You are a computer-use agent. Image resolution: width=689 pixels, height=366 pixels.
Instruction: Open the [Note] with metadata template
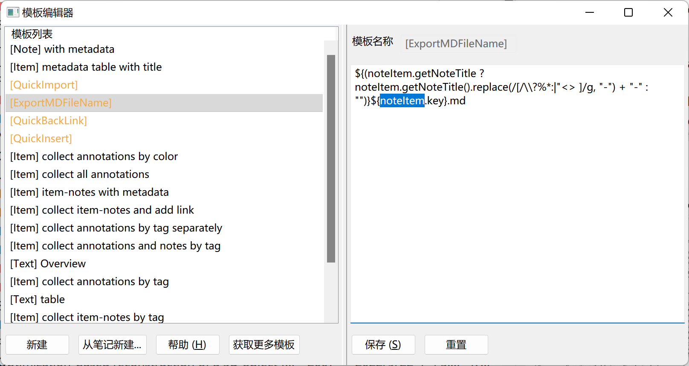62,49
